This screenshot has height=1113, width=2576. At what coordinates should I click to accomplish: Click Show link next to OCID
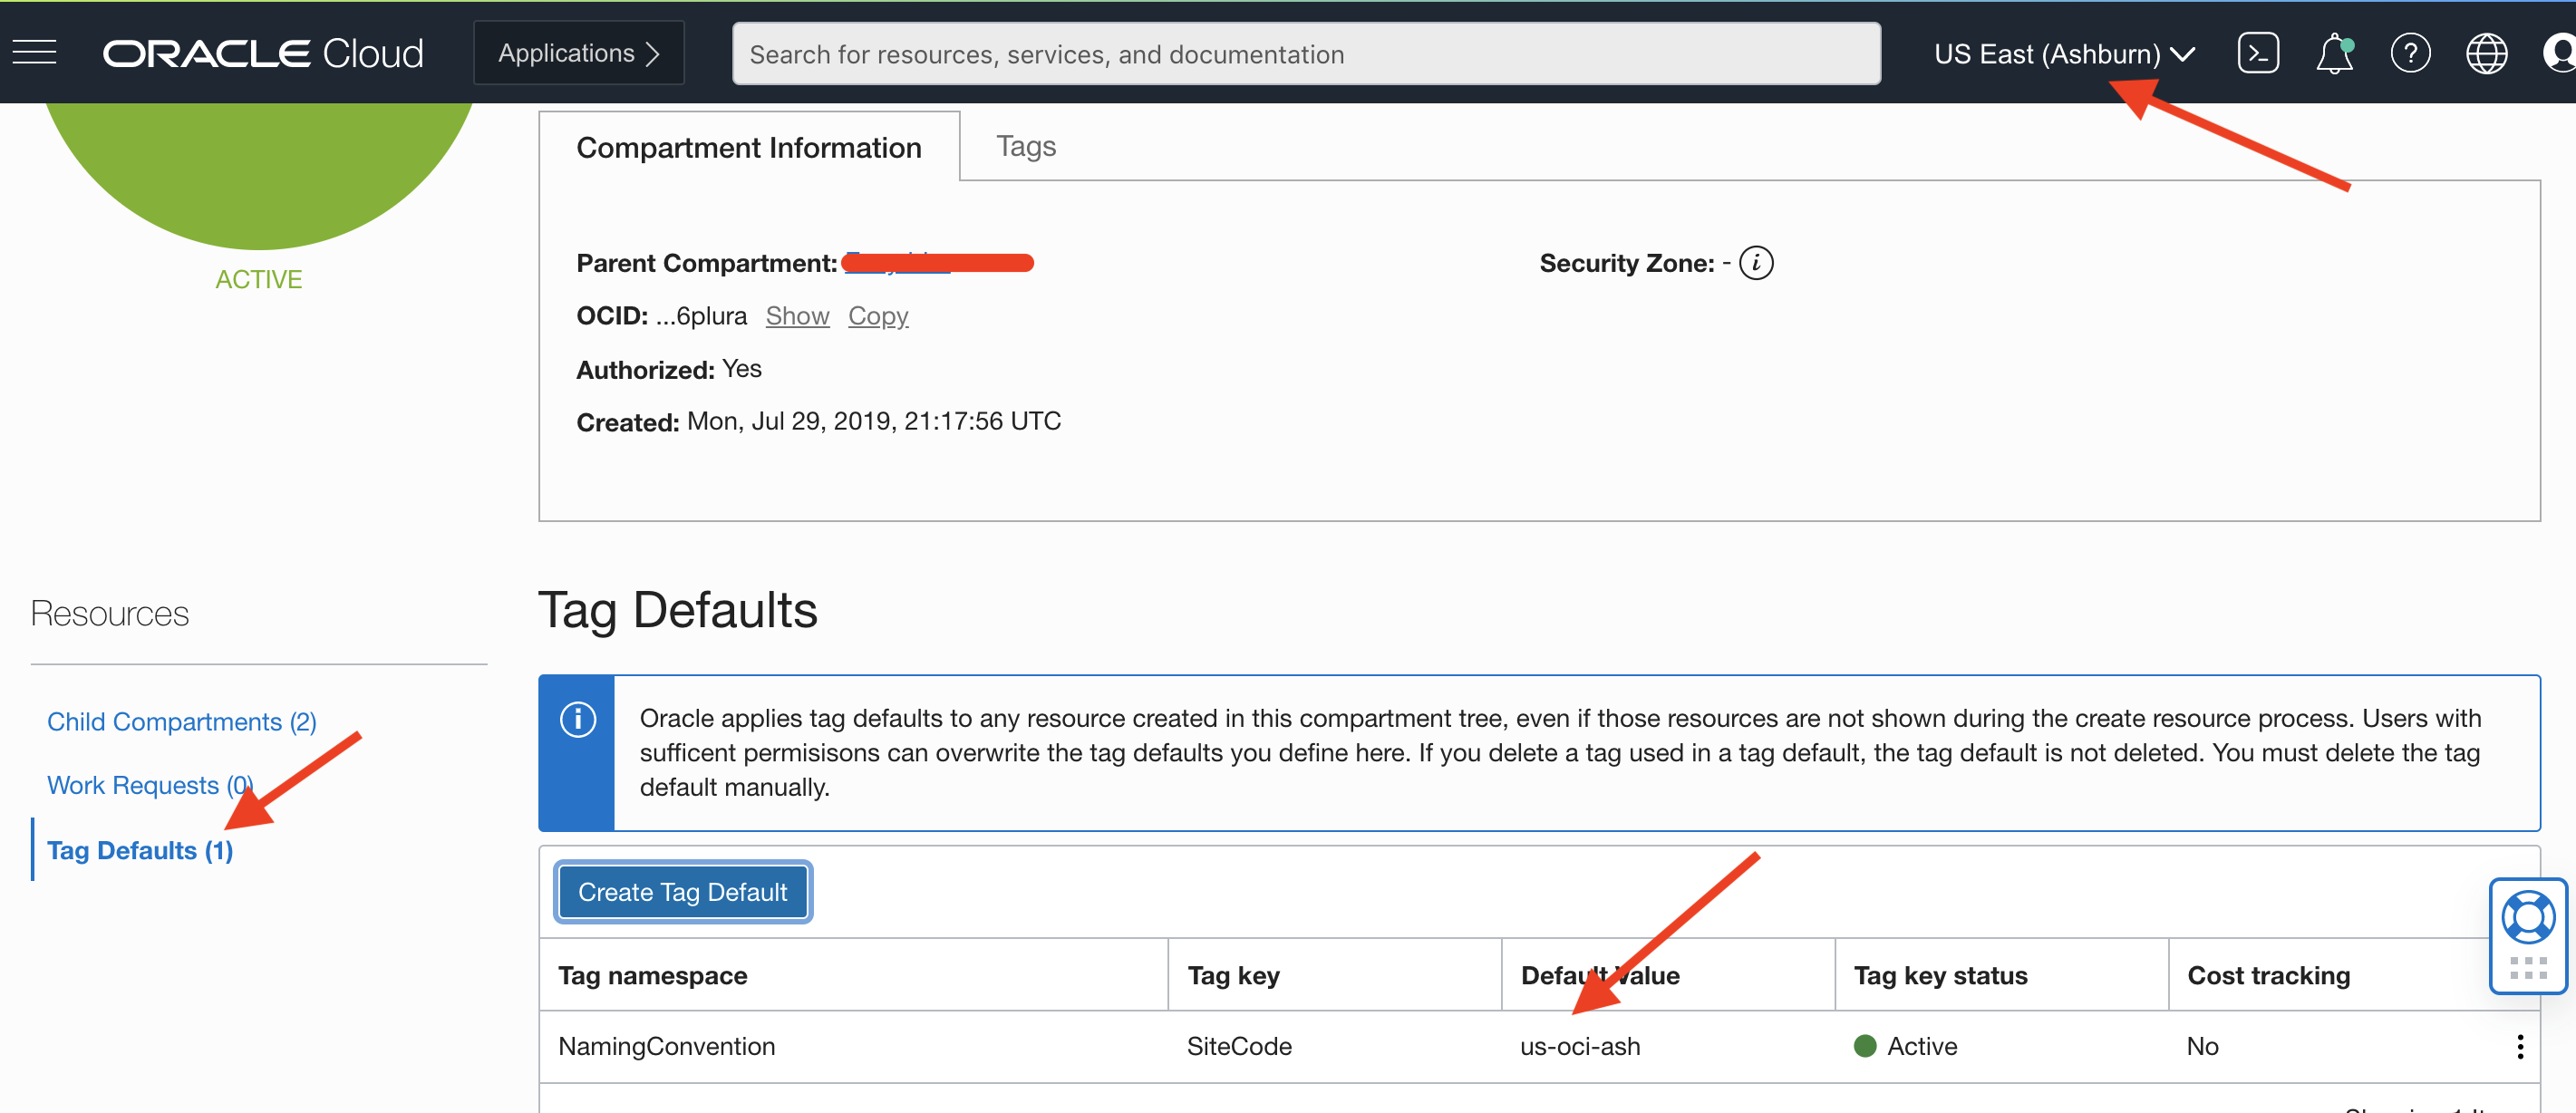[797, 316]
